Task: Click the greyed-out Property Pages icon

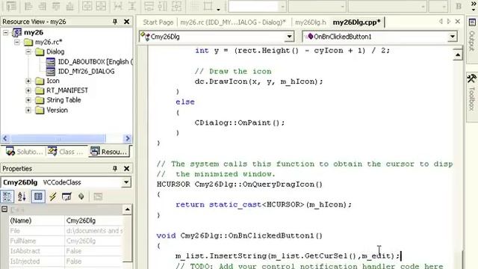Action: [98, 197]
